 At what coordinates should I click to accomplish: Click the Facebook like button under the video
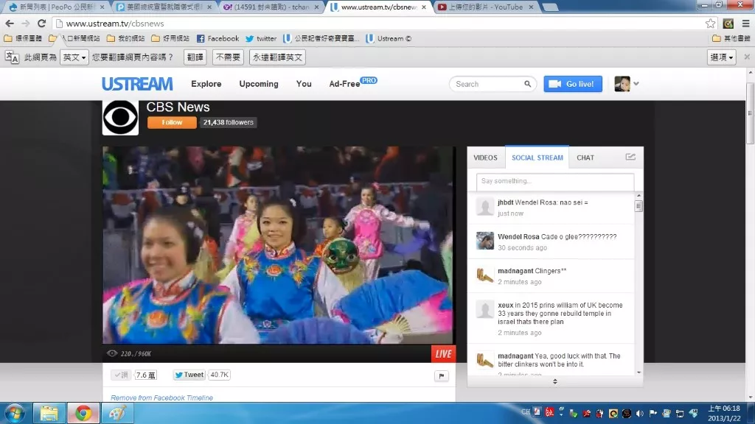(121, 375)
